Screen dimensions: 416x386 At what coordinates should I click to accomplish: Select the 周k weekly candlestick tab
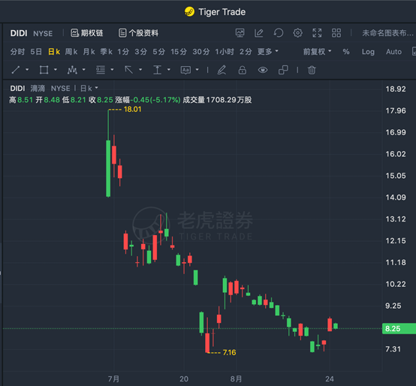[x=71, y=52]
